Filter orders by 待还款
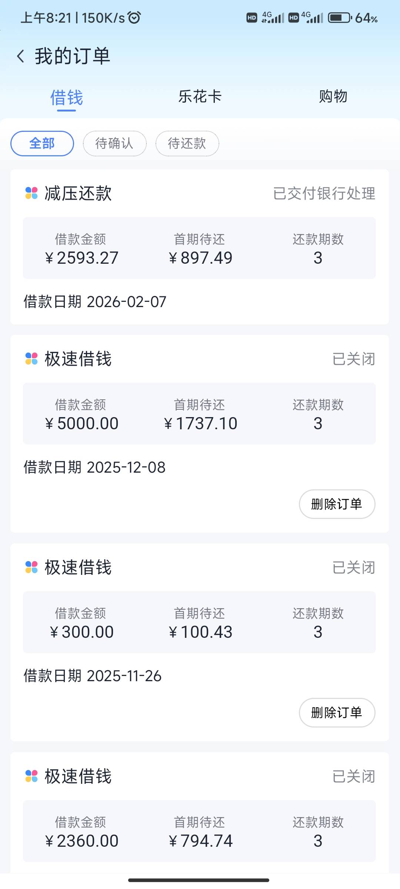Image resolution: width=400 pixels, height=889 pixels. [x=187, y=143]
